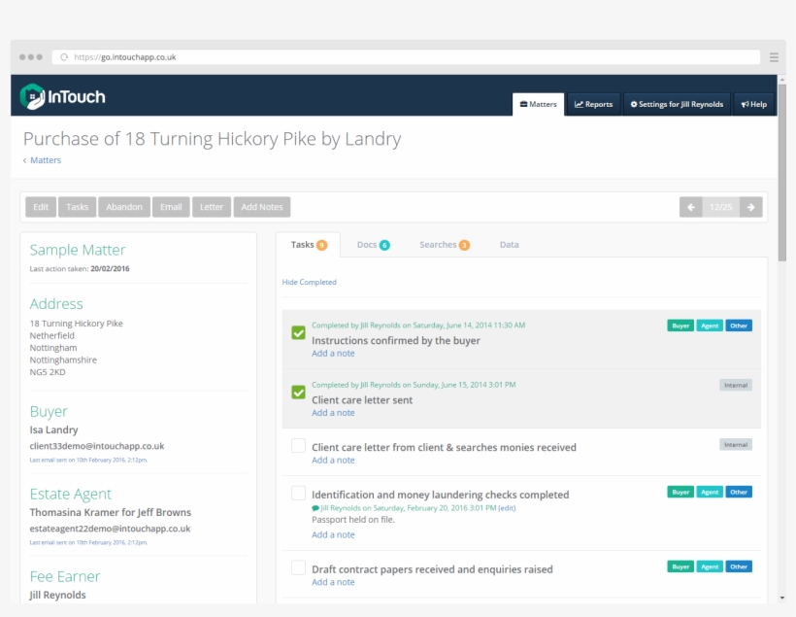The width and height of the screenshot is (796, 617).
Task: Click the Help megaphone icon
Action: click(744, 104)
